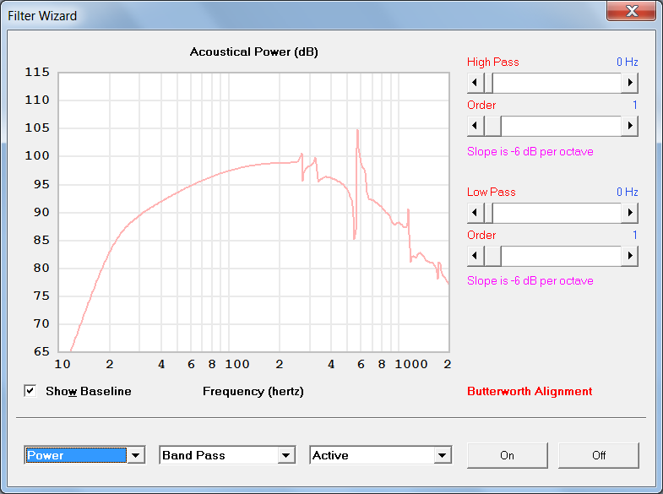Open the Band Pass filter type dropdown

286,455
